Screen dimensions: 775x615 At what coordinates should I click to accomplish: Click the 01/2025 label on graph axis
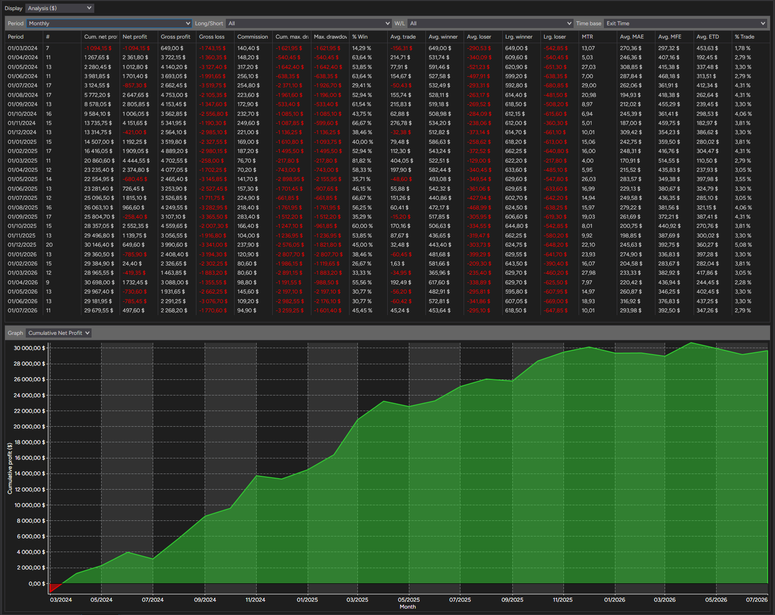click(307, 600)
